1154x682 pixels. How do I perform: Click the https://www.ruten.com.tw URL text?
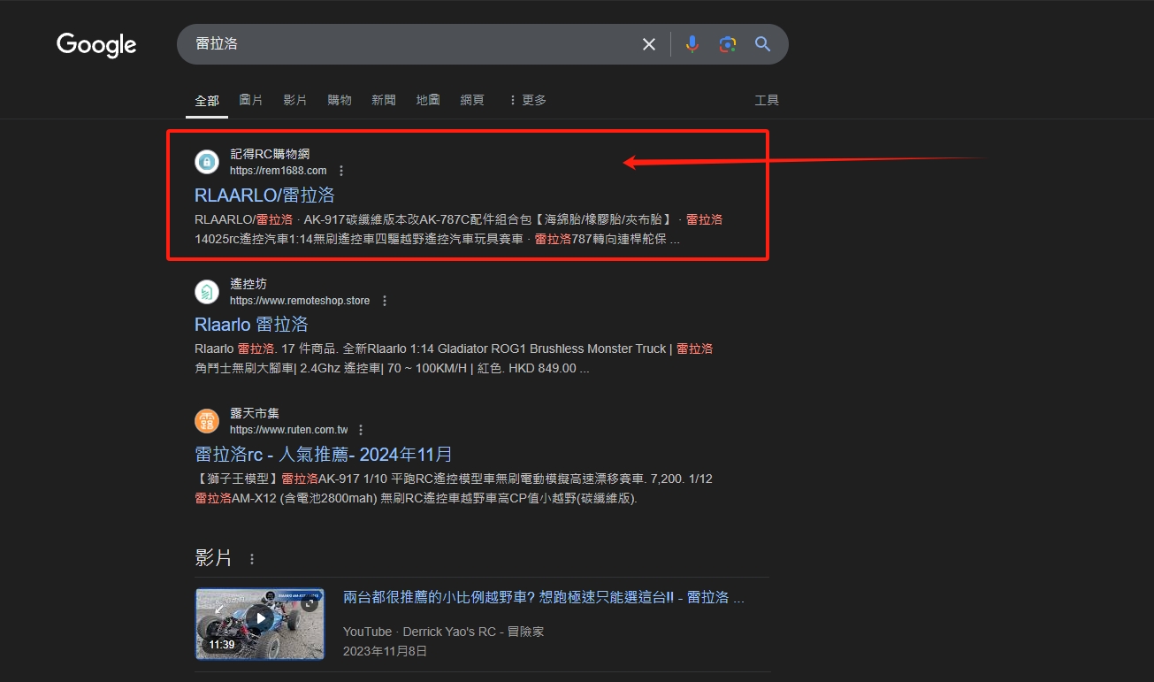coord(289,430)
